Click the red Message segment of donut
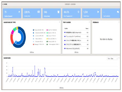 pos(12,39)
